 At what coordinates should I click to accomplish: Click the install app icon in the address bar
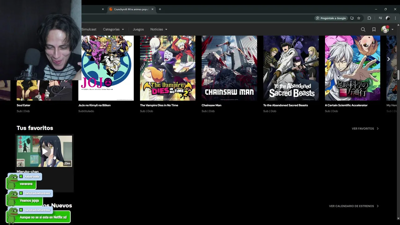(x=352, y=18)
